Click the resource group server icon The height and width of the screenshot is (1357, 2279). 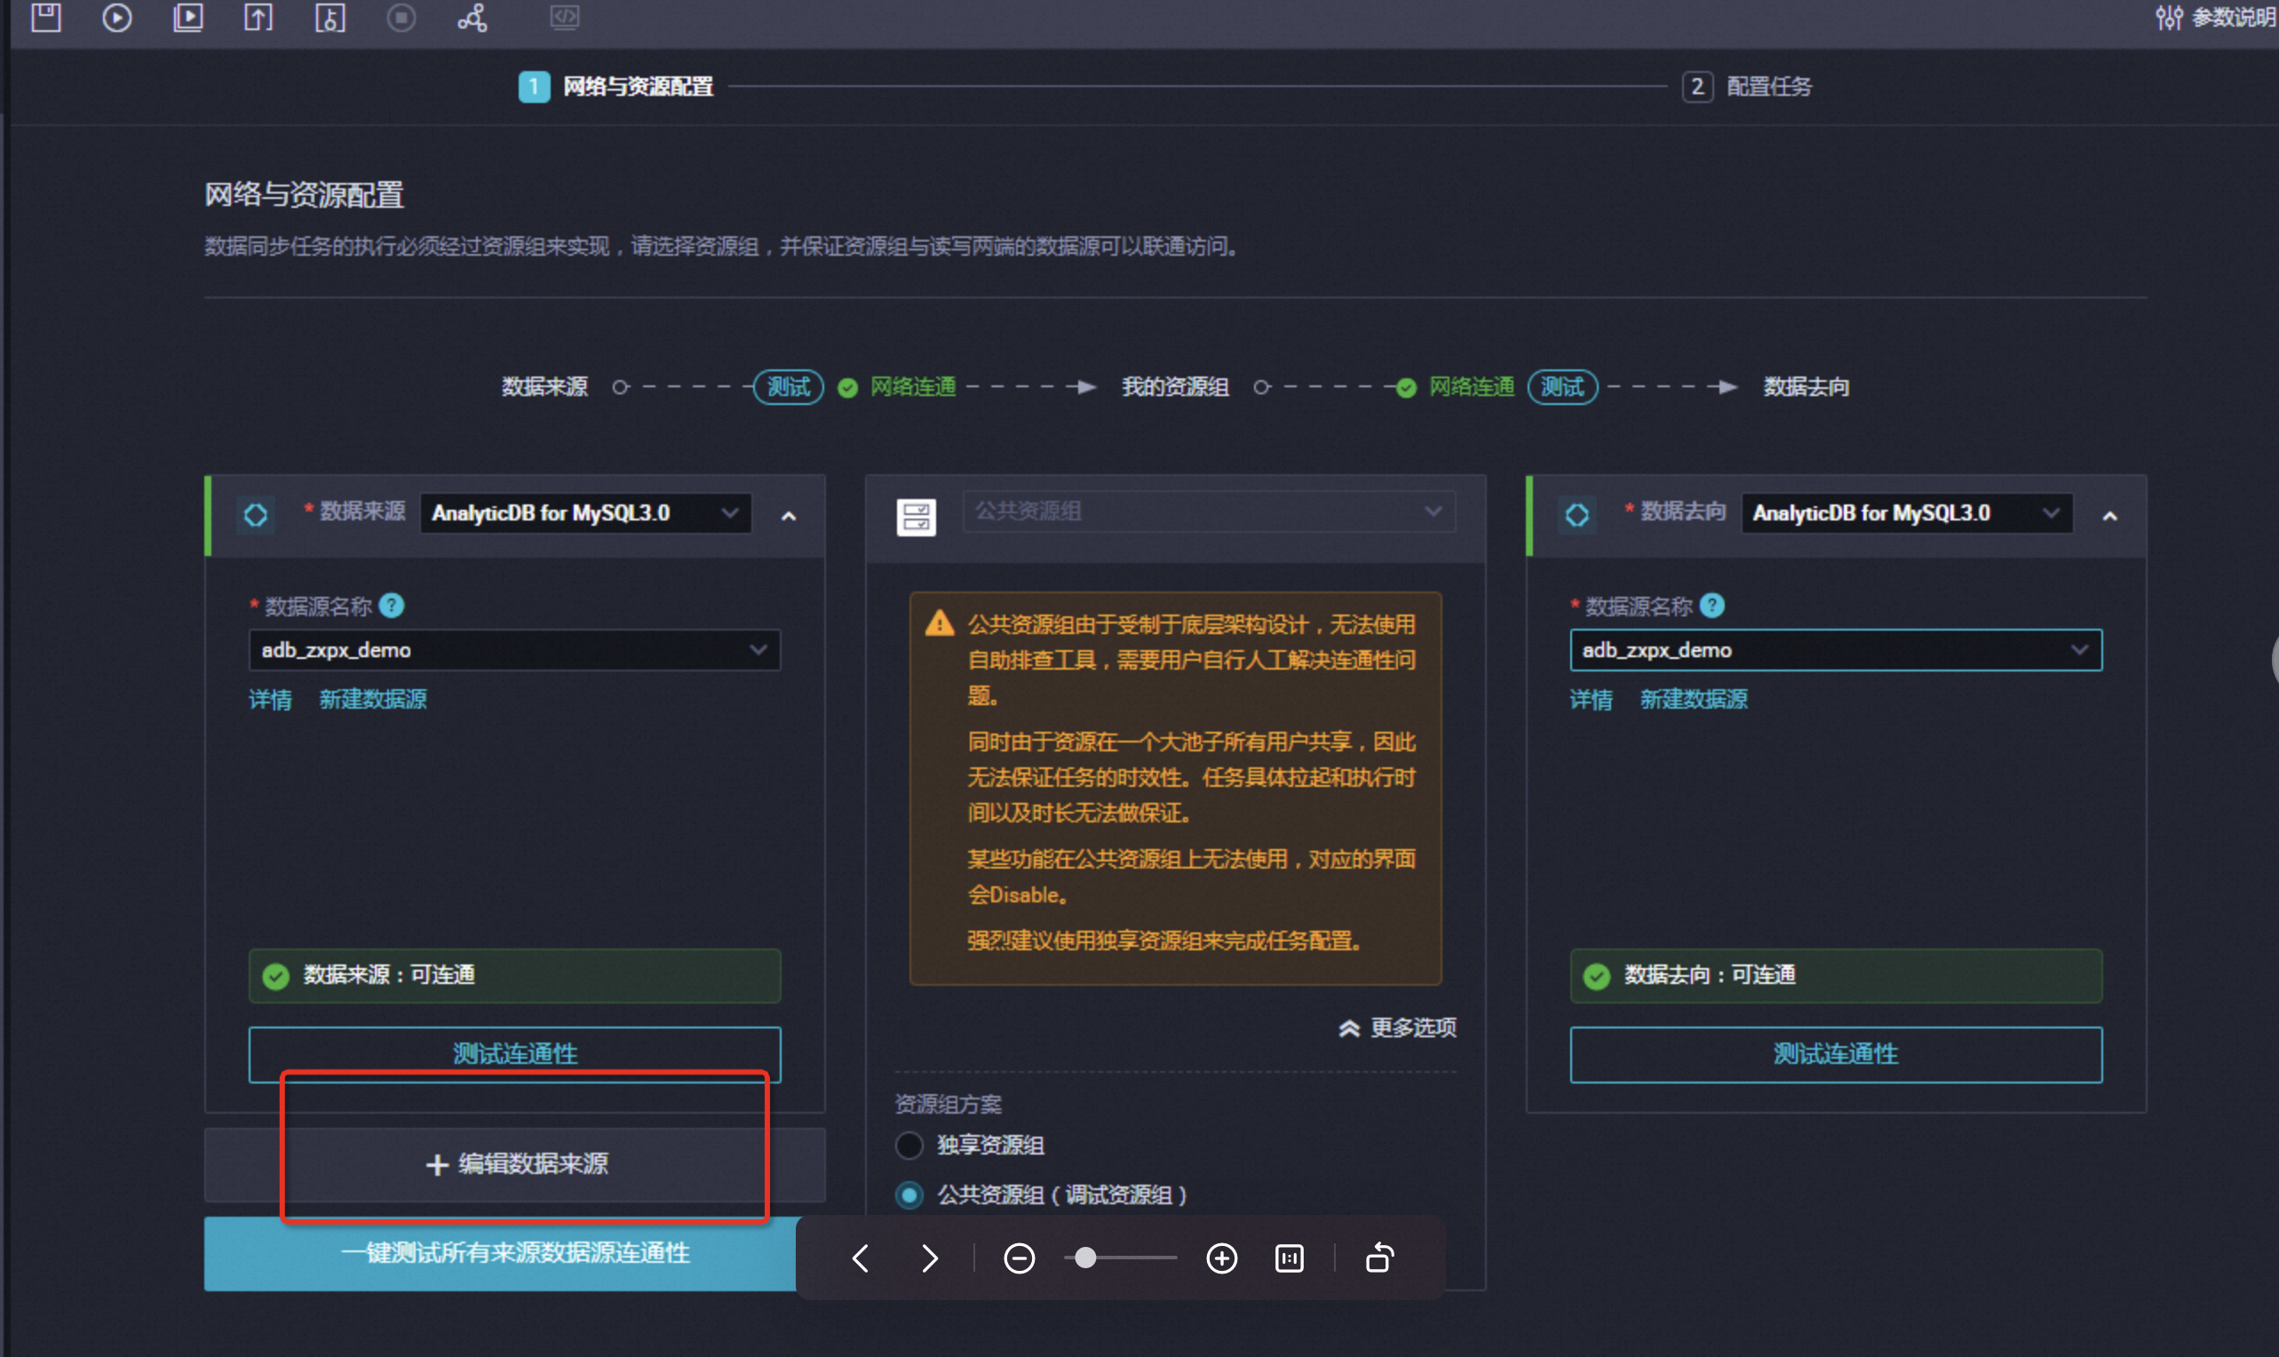[x=917, y=517]
